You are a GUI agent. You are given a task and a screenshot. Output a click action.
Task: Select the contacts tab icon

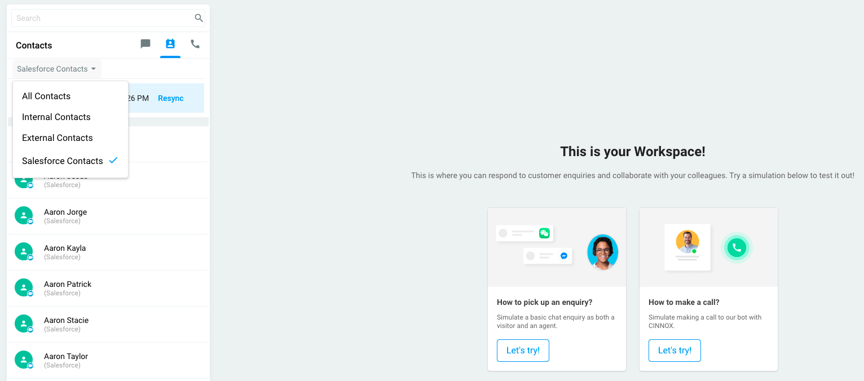(170, 44)
